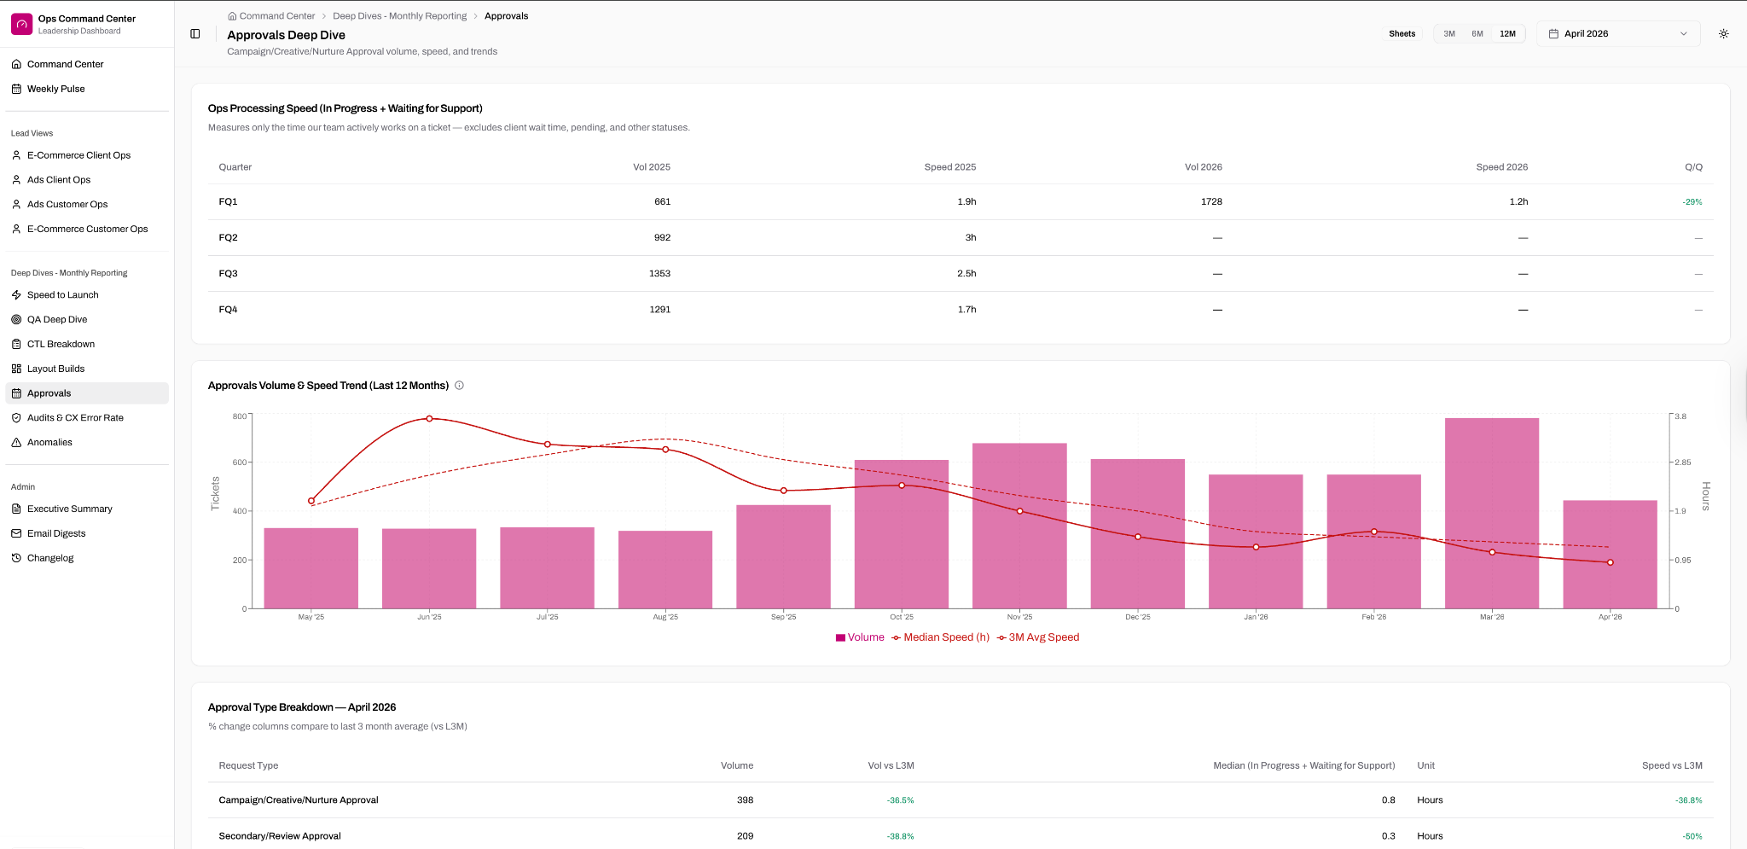
Task: Open Executive Summary admin page
Action: point(87,509)
